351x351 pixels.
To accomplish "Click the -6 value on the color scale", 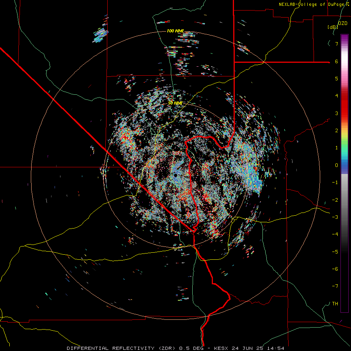I will point(335,269).
